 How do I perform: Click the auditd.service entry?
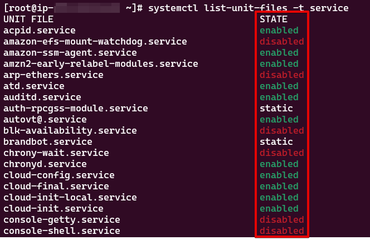tap(42, 97)
